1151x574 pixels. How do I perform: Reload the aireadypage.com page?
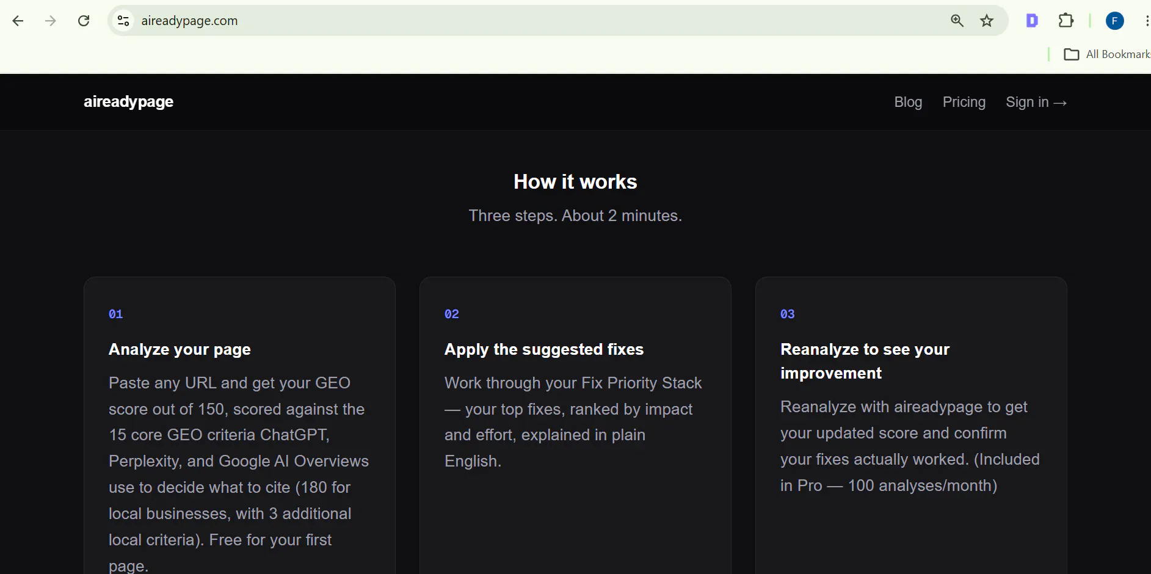pos(84,21)
